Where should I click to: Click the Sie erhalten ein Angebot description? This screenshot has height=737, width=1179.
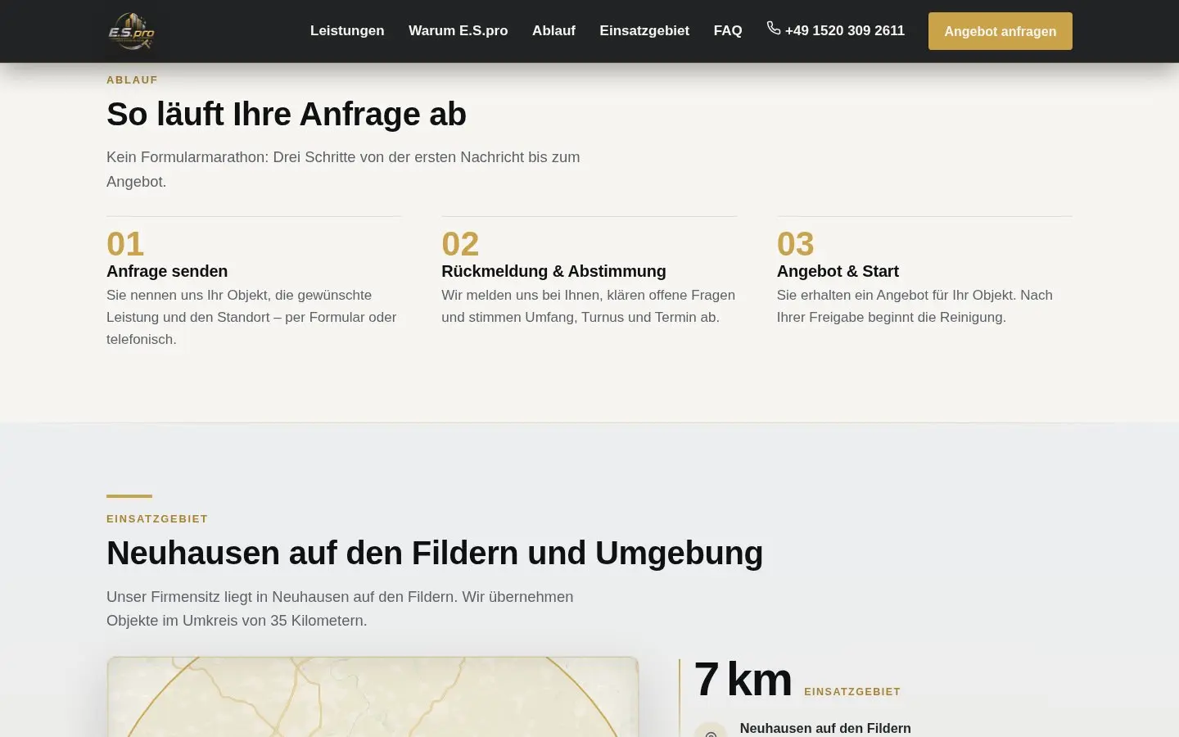point(915,306)
